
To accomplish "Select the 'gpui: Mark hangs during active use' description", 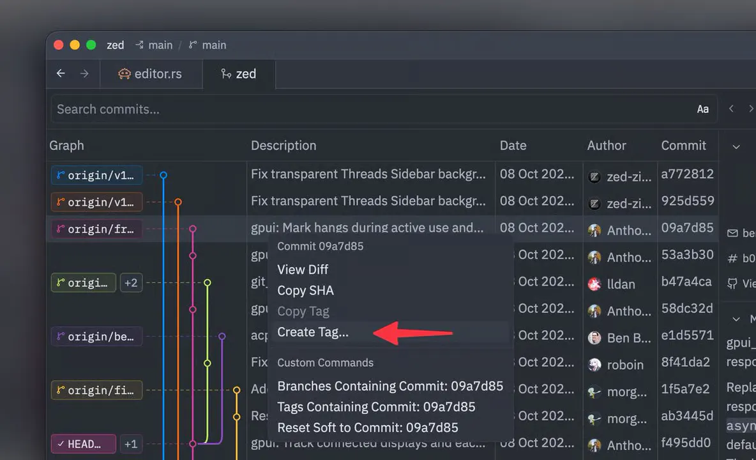I will [x=367, y=227].
